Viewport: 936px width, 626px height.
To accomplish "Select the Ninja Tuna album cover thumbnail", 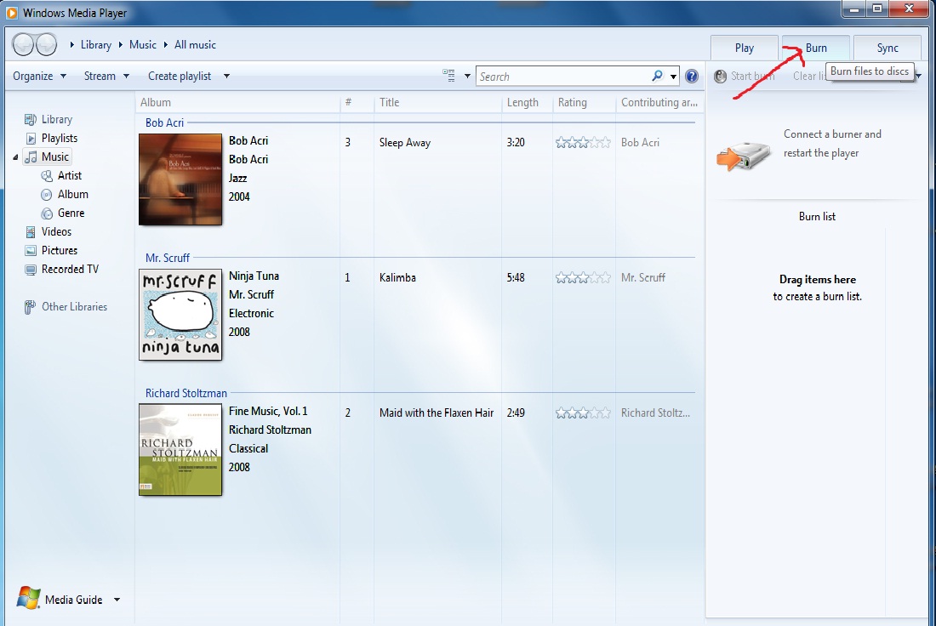I will point(180,315).
